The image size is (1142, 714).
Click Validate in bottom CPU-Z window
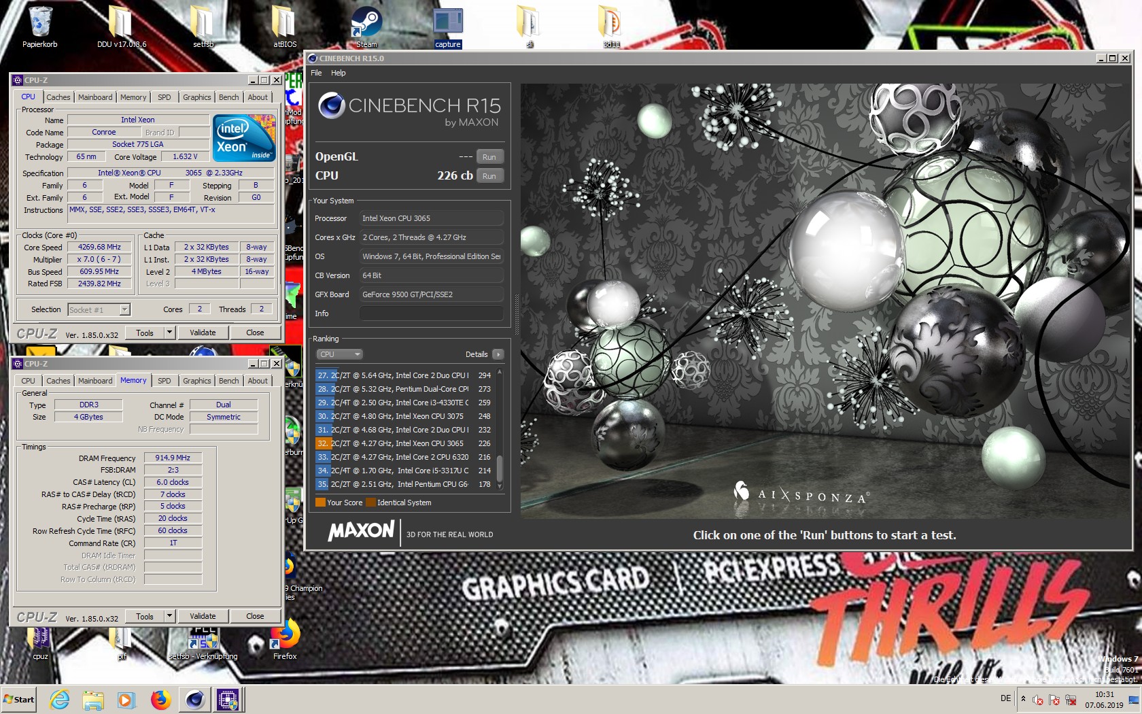pyautogui.click(x=203, y=616)
